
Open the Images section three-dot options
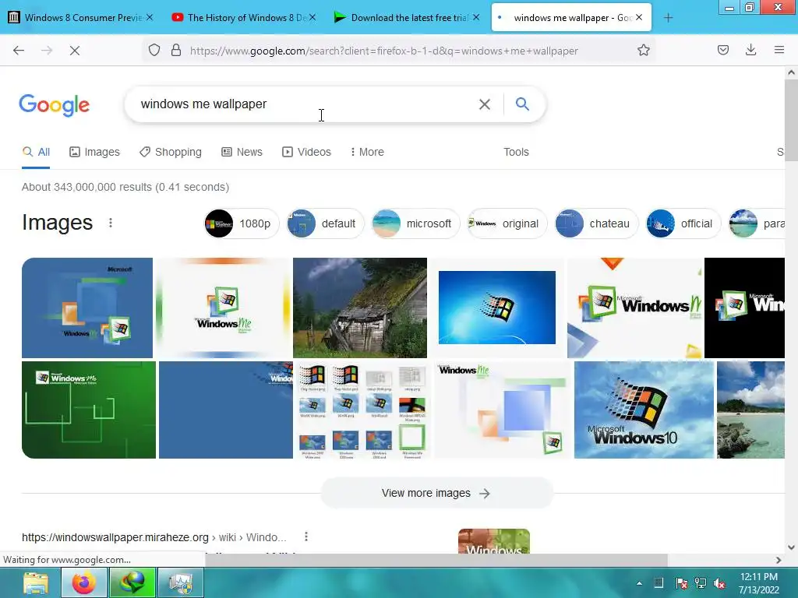[111, 223]
